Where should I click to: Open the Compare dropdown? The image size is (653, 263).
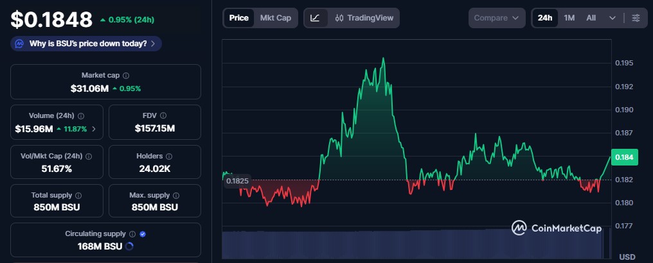tap(497, 18)
